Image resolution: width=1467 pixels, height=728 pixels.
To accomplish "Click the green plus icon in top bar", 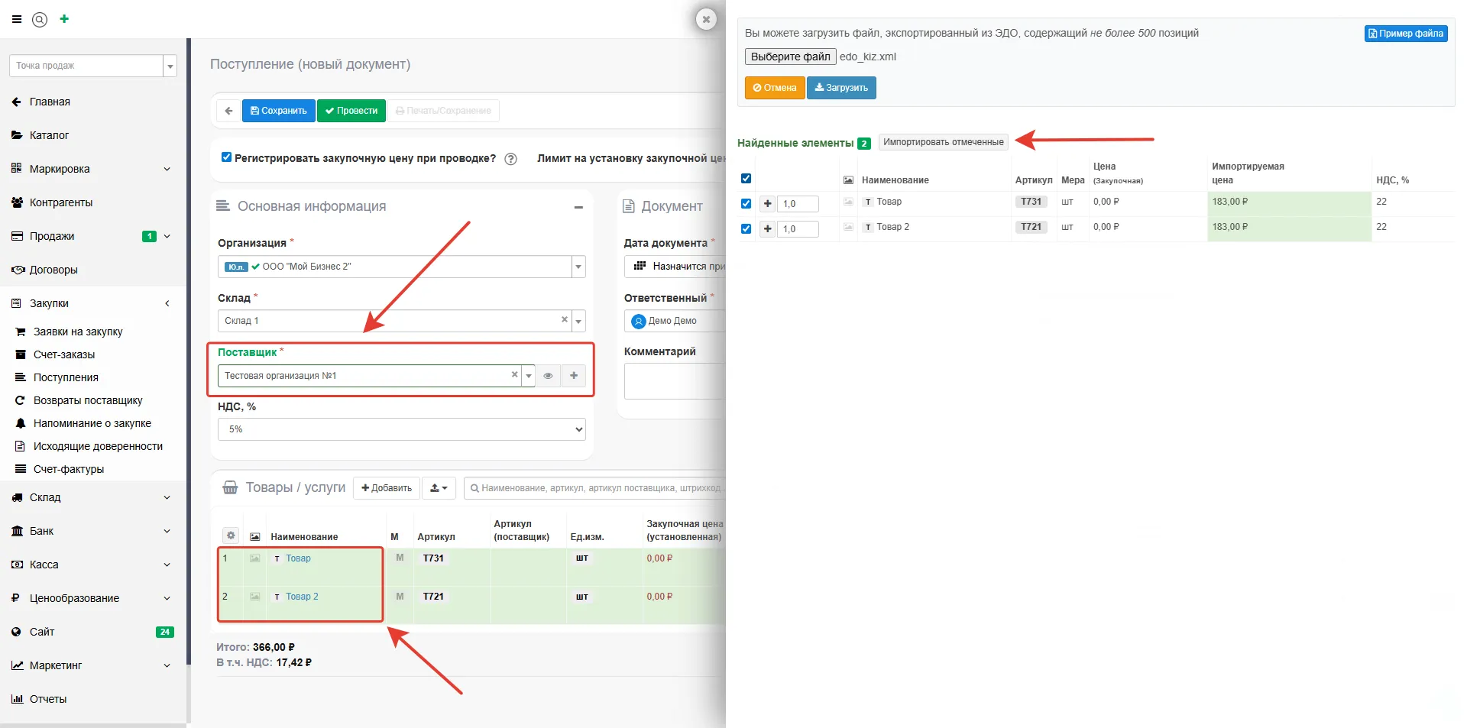I will pyautogui.click(x=64, y=19).
